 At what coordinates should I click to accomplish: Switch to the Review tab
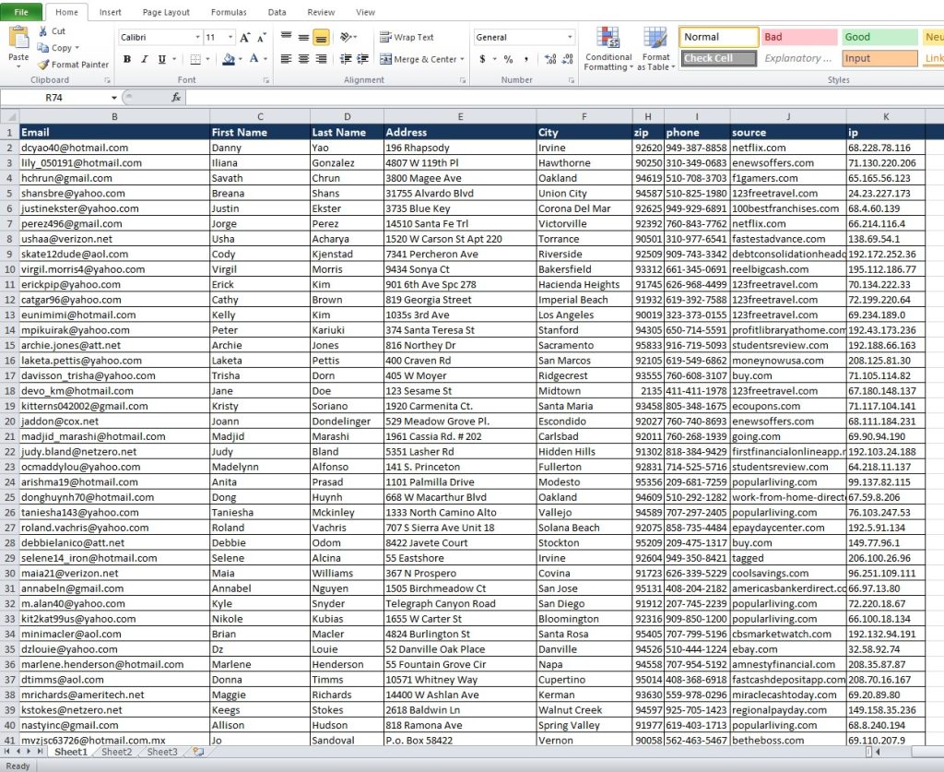click(321, 12)
